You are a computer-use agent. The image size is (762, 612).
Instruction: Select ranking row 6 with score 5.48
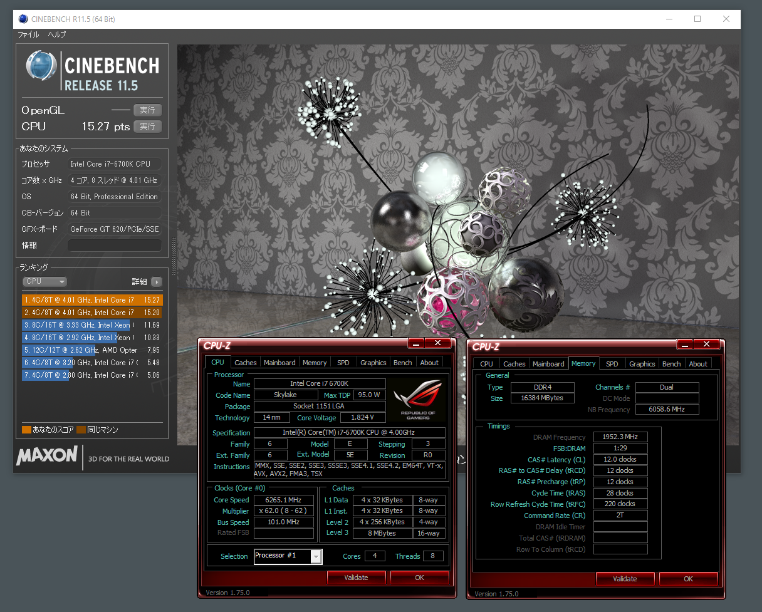[x=92, y=363]
